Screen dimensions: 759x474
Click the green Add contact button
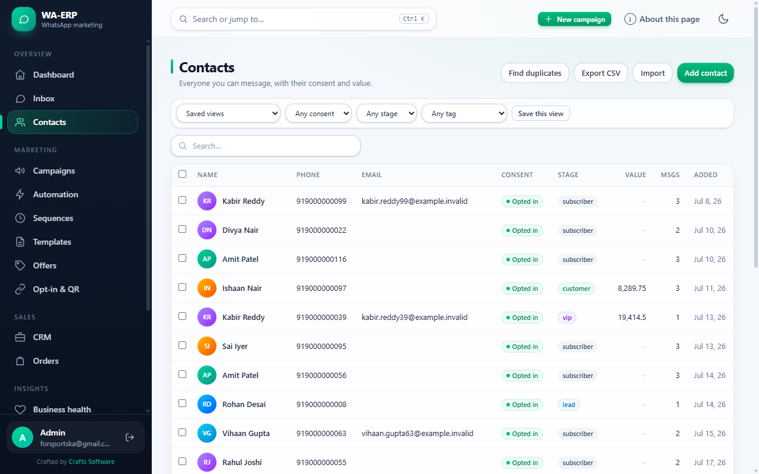click(x=706, y=73)
